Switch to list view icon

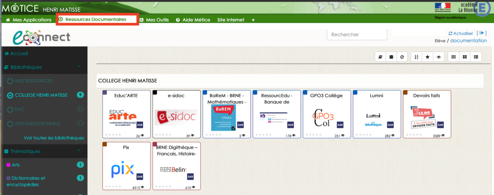(476, 57)
